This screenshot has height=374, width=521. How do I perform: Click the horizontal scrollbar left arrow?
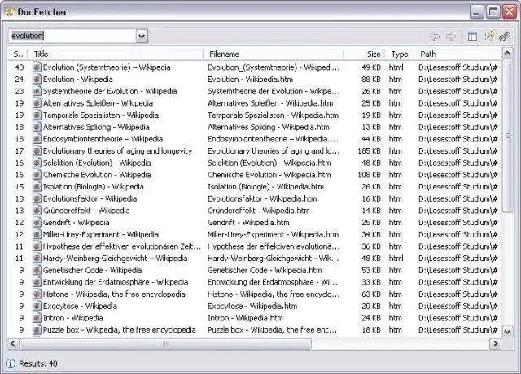click(x=13, y=343)
